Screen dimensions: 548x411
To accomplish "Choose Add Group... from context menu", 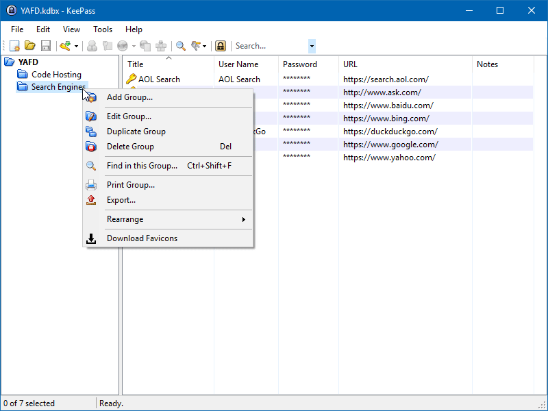I will (168, 97).
